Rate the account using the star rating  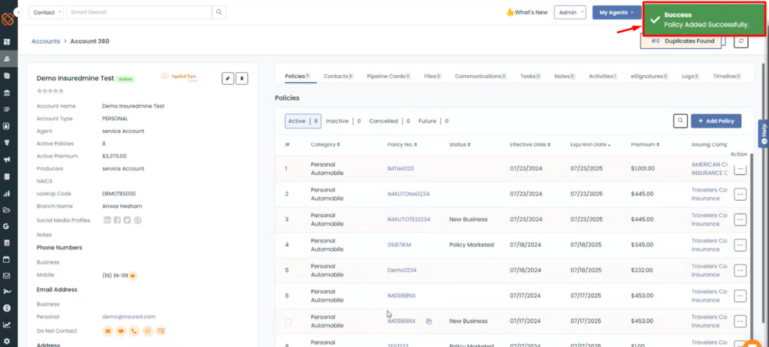(x=50, y=91)
